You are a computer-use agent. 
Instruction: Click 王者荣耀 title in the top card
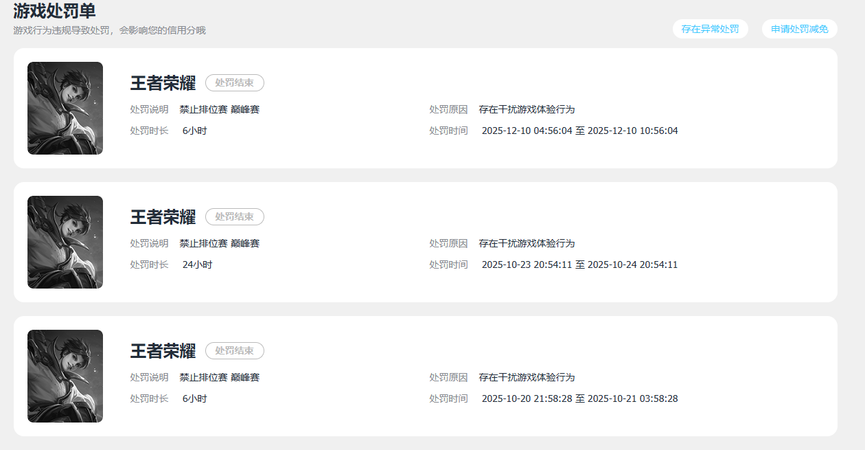(163, 83)
